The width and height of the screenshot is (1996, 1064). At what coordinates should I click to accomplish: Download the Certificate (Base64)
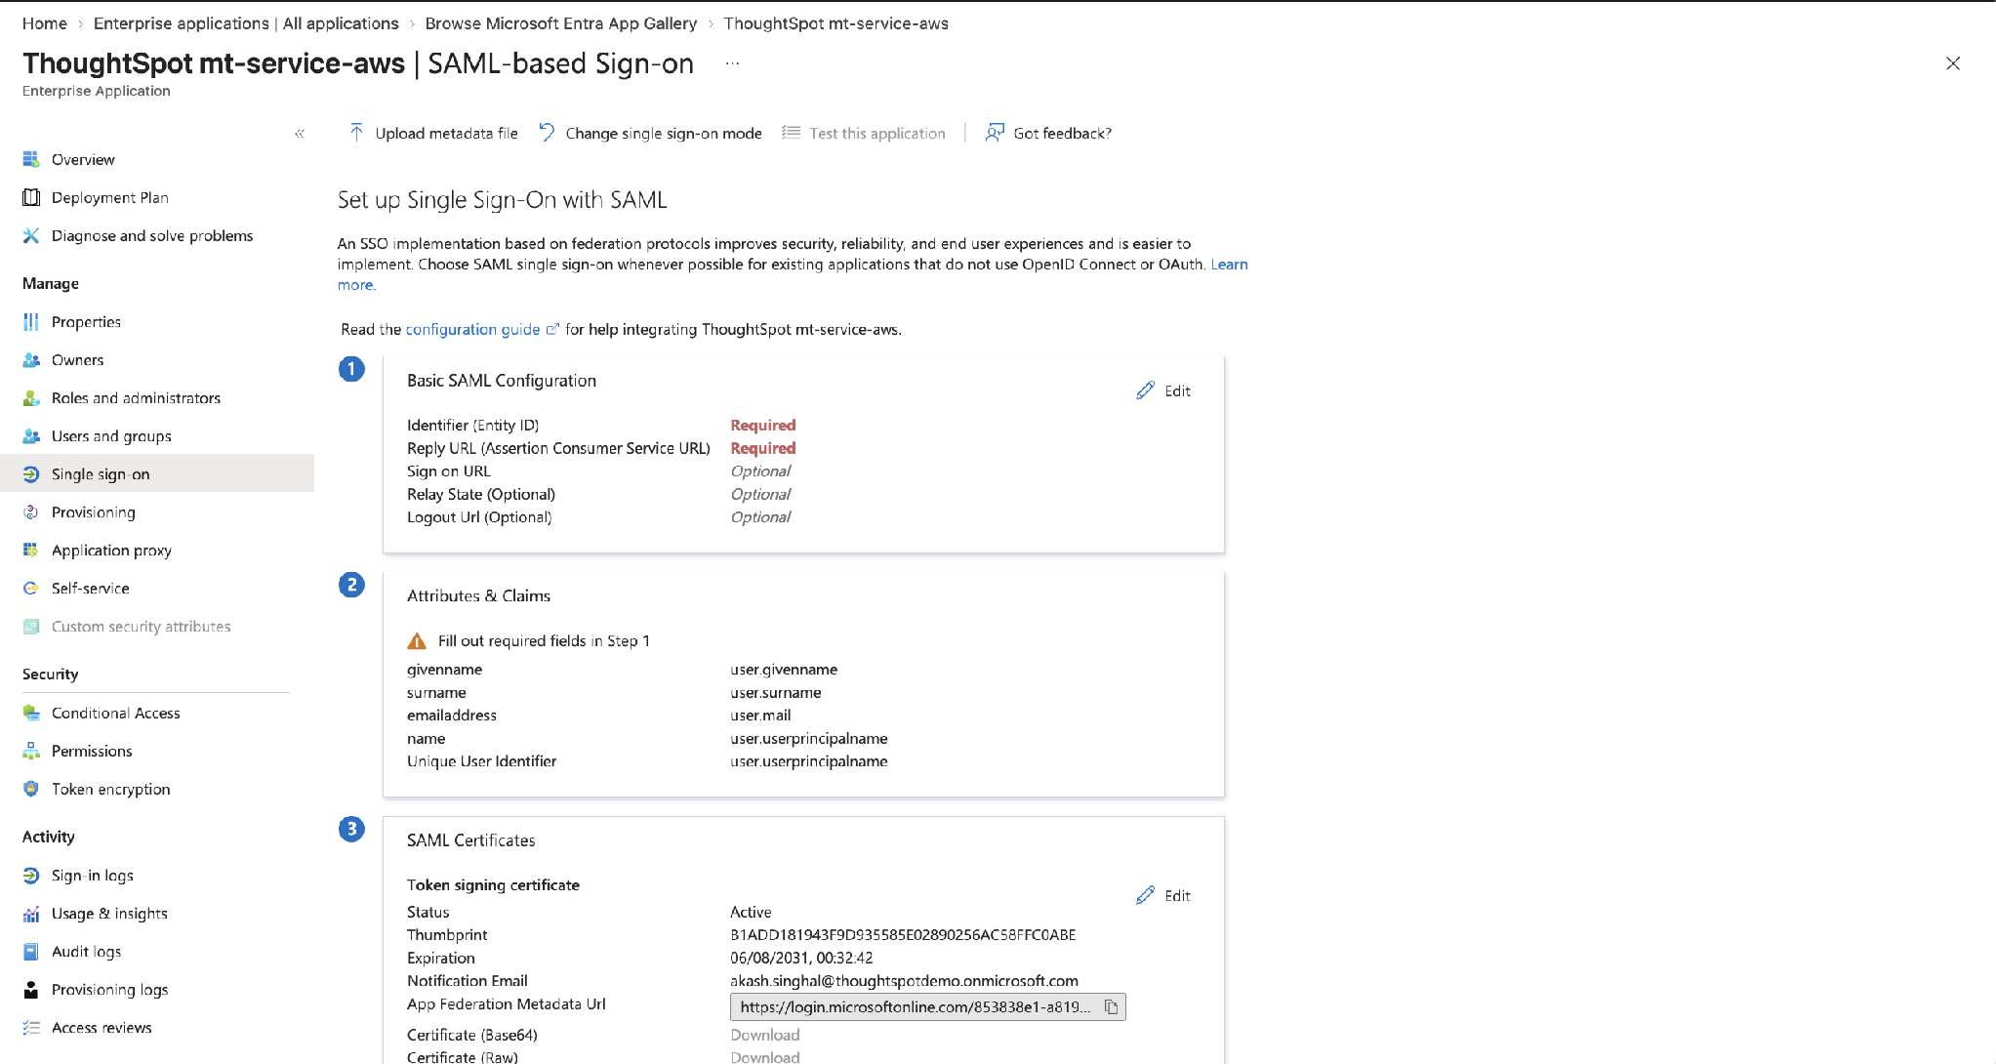(765, 1035)
